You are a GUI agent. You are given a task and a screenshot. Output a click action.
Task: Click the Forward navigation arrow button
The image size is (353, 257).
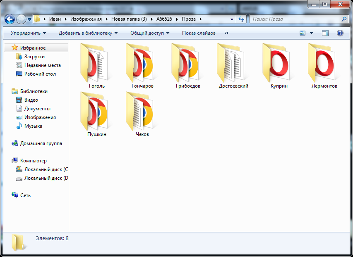point(21,19)
